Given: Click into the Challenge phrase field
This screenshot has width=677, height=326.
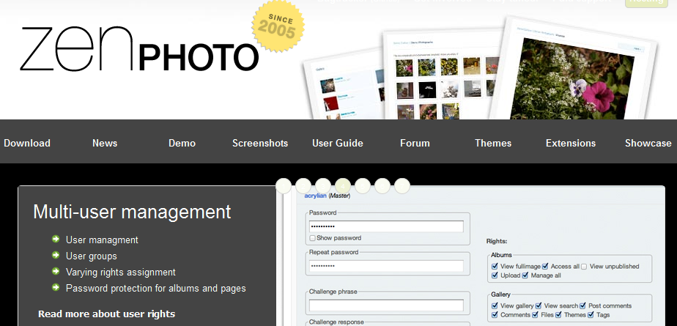Looking at the screenshot, I should pyautogui.click(x=386, y=305).
